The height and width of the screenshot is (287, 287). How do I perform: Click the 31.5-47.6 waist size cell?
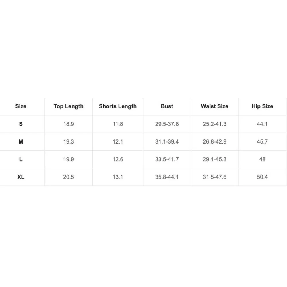[215, 177]
